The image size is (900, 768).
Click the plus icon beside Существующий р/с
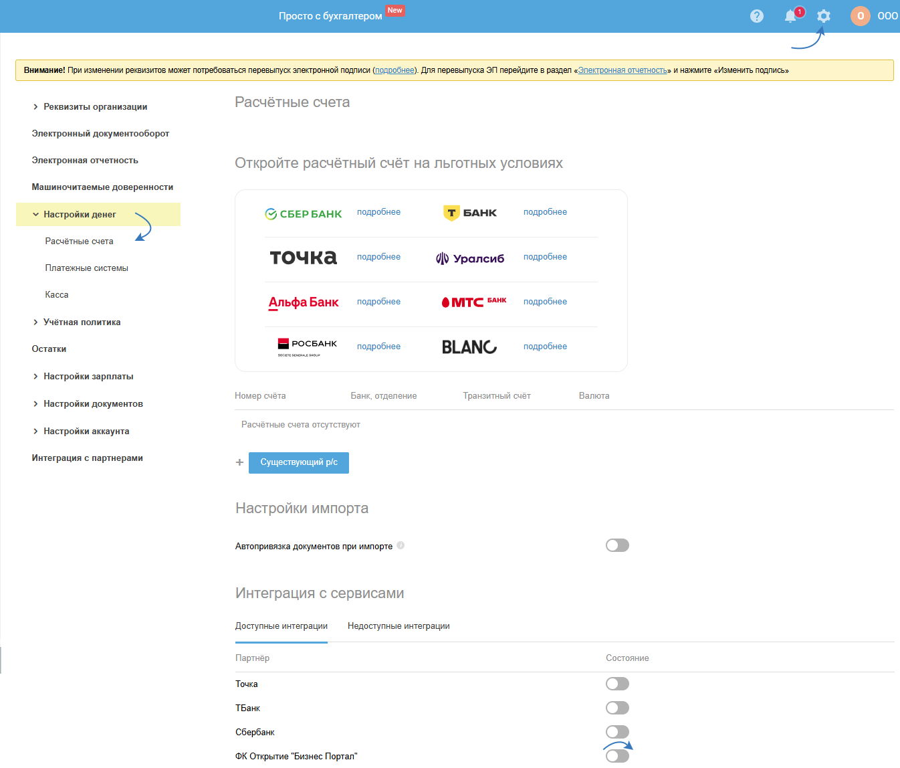pos(239,462)
